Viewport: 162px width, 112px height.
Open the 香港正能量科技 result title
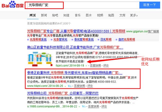point(75,72)
